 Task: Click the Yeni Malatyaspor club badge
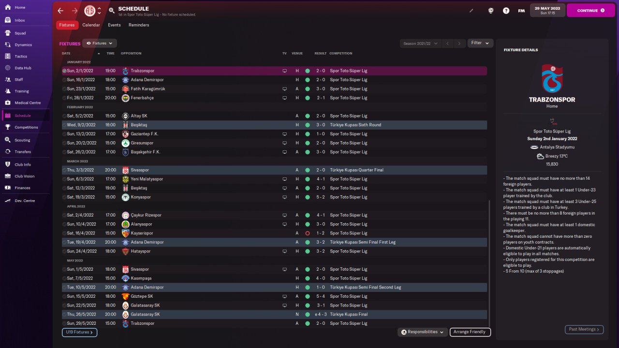(x=125, y=179)
